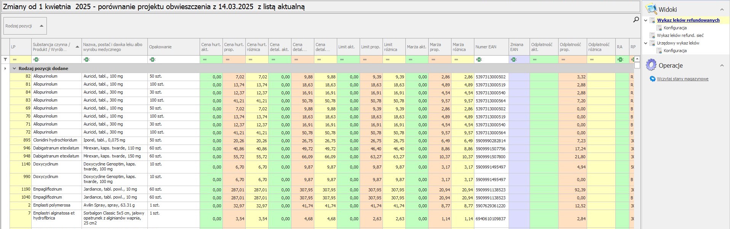Collapse the Urzędowy wykaz leków tree node
Screen dimensions: 730x229
click(x=646, y=43)
